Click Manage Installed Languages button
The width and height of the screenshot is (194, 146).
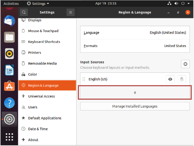(135, 106)
